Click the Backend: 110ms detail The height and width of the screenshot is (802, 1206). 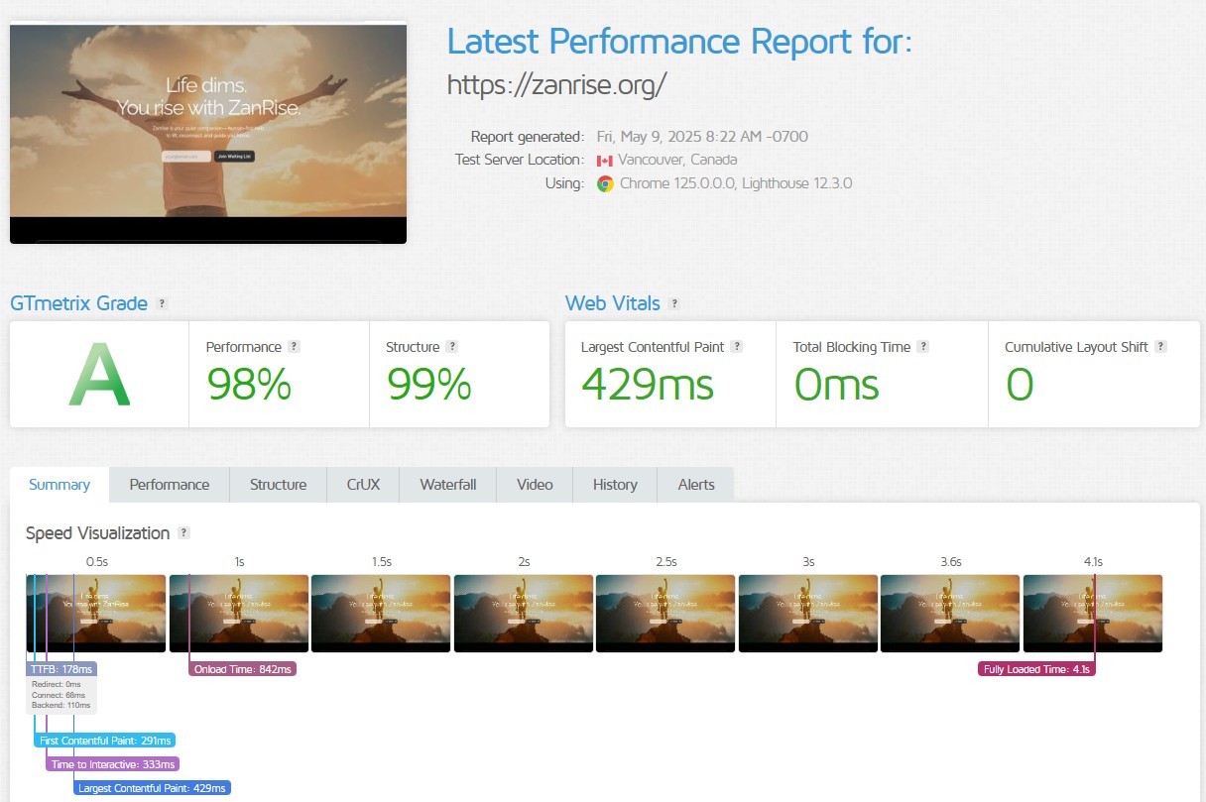(x=60, y=706)
